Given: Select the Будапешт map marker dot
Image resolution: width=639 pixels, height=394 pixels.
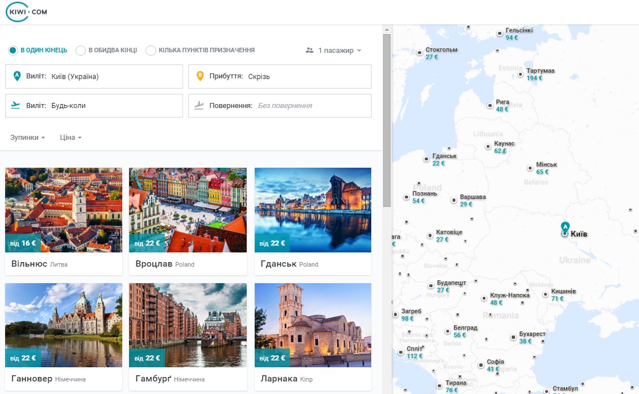Looking at the screenshot, I should 431,286.
